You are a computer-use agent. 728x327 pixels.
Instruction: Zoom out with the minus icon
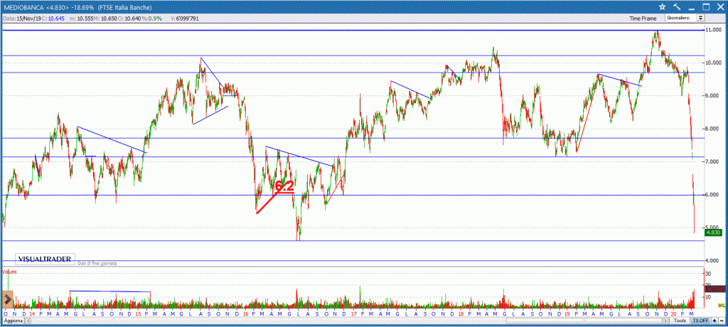coord(722,321)
